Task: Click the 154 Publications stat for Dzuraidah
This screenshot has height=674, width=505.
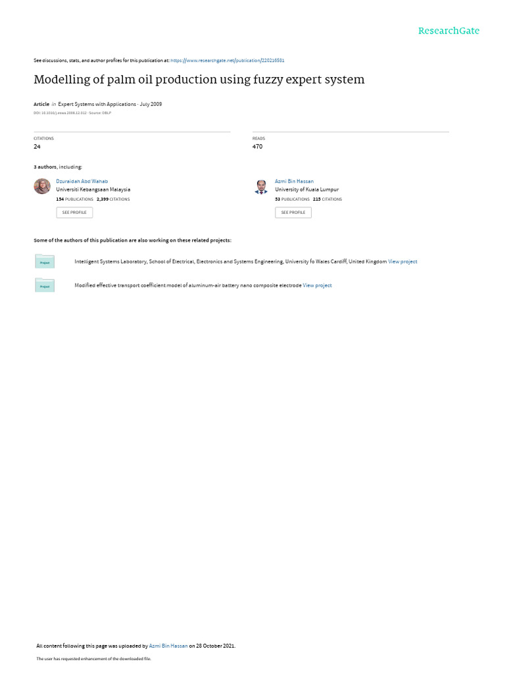Action: (x=75, y=199)
